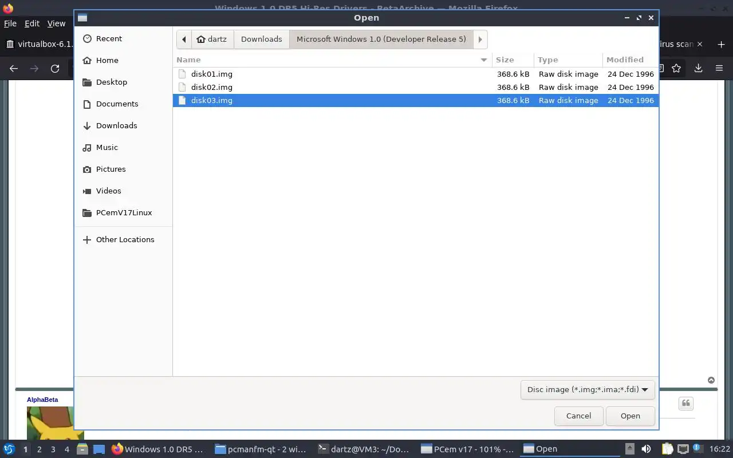Click scroll-to-top arrow on the webpage
Viewport: 733px width, 458px height.
[x=711, y=380]
